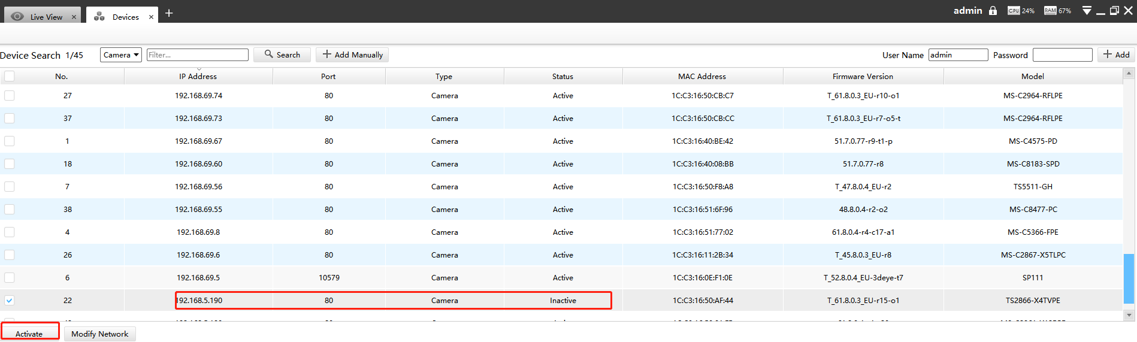
Task: Select IP cell 192.168.5.190
Action: click(199, 300)
